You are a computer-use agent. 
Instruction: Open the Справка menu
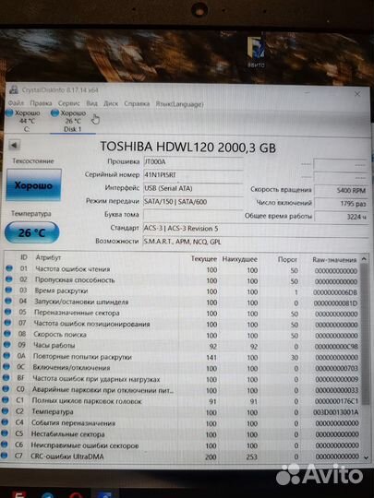(137, 104)
